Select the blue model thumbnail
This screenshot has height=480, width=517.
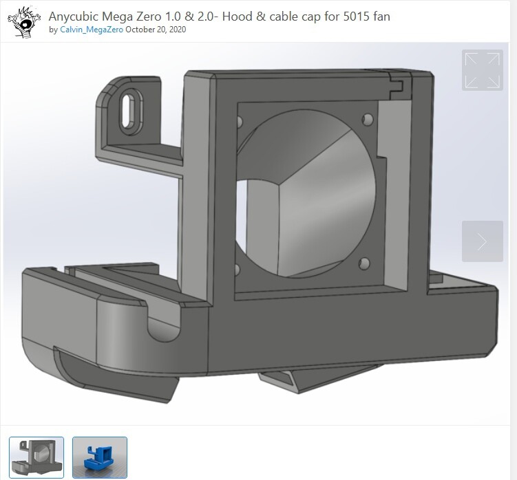click(x=100, y=457)
